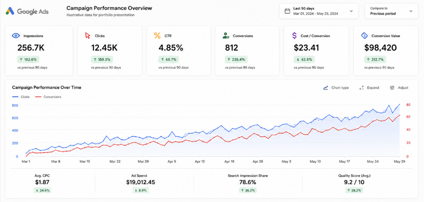Open the Last 90 days date range dropdown
424x202 pixels.
pos(319,11)
